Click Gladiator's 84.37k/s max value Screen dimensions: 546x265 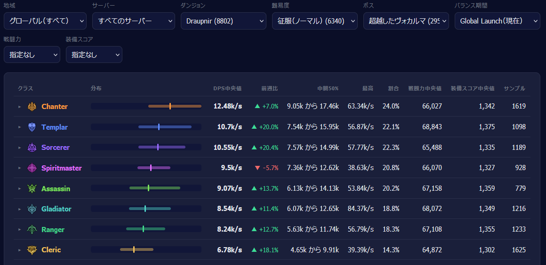pos(361,209)
